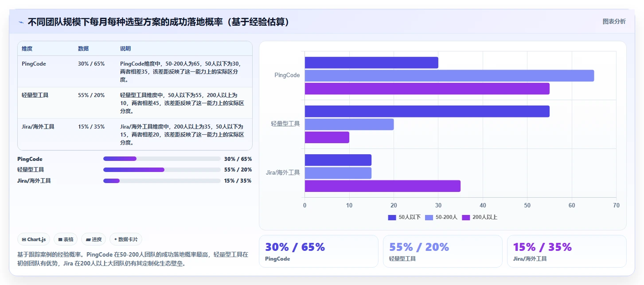Click the 维度 column header

(x=27, y=49)
